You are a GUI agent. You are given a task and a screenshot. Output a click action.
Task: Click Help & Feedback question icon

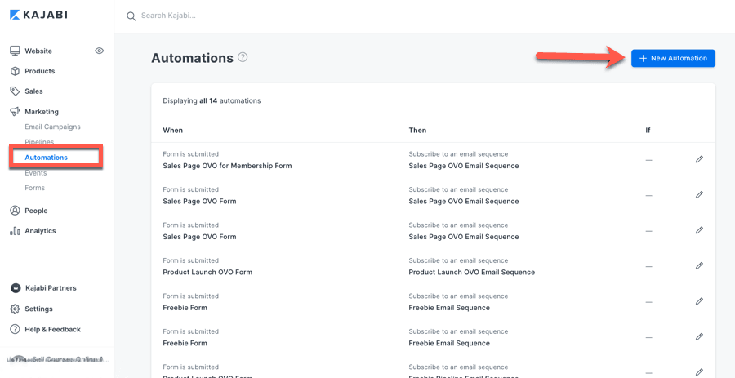click(15, 330)
